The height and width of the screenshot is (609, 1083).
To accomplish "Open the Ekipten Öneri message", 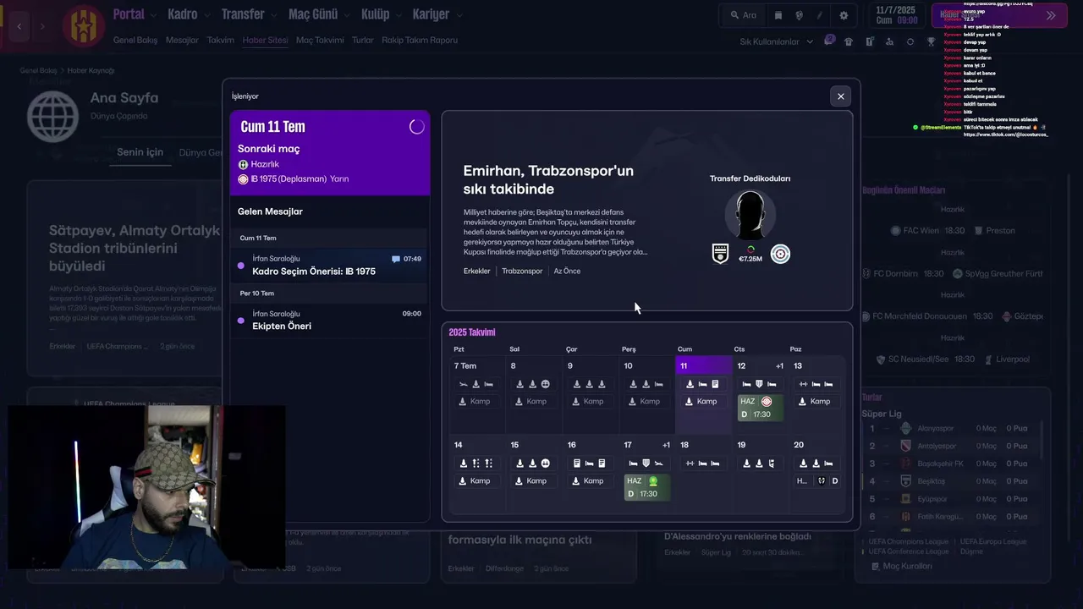I will (330, 320).
